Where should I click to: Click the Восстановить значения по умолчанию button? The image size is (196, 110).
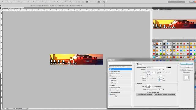coord(165,94)
